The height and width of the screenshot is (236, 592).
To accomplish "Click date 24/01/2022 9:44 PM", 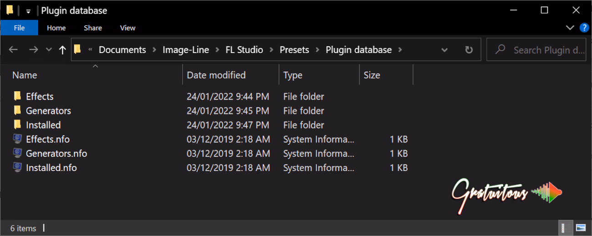I will [228, 96].
